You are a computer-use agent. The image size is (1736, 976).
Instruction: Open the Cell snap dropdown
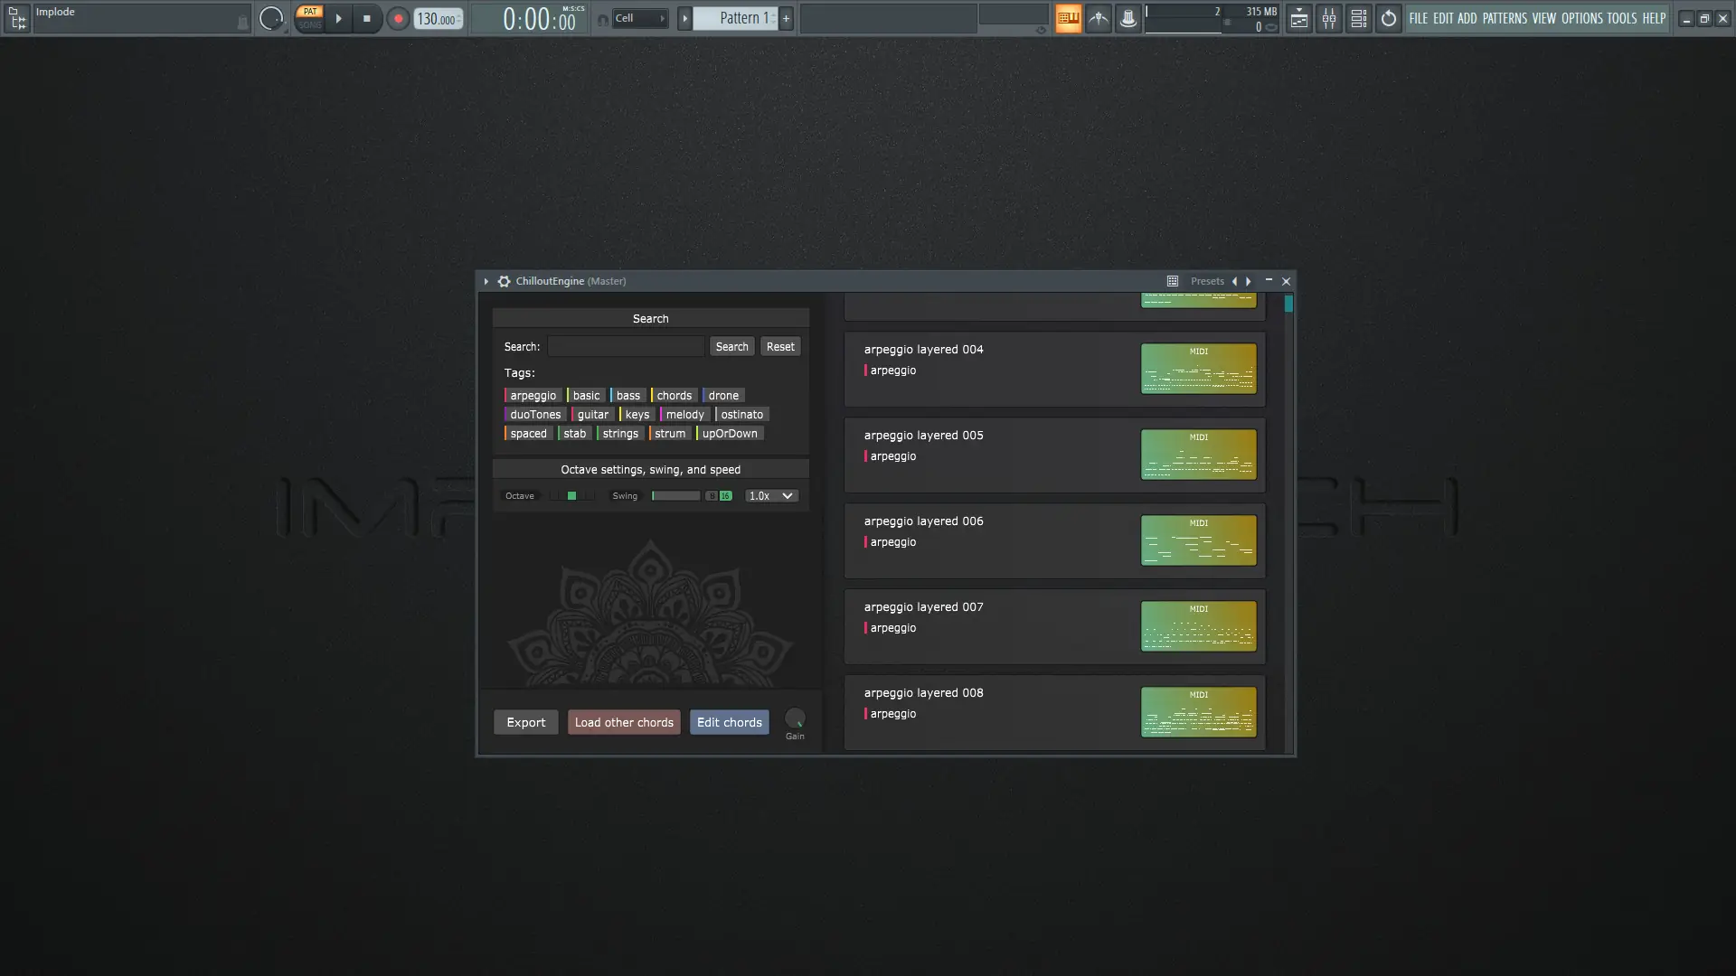tap(639, 18)
